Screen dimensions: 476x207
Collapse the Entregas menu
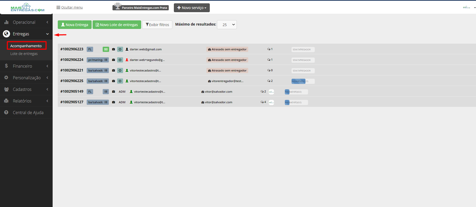26,34
